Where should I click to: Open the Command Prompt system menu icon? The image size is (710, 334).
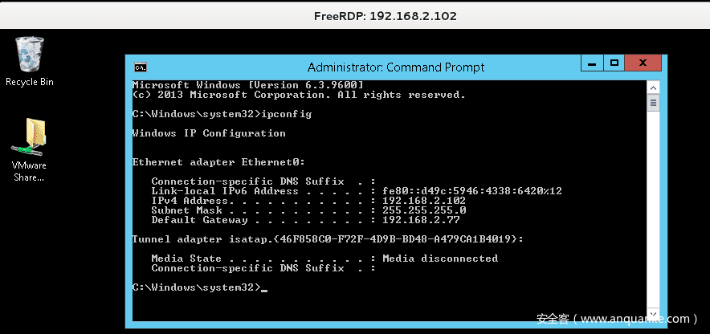point(140,67)
